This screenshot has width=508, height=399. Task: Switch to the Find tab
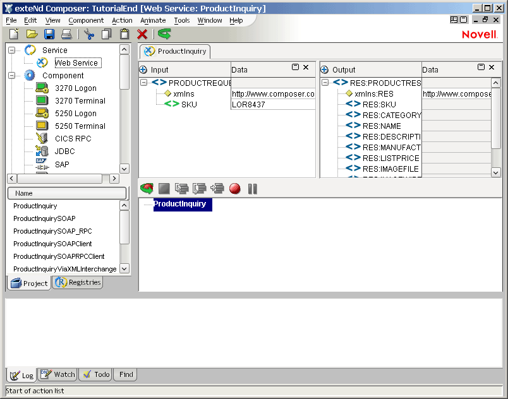coord(126,374)
